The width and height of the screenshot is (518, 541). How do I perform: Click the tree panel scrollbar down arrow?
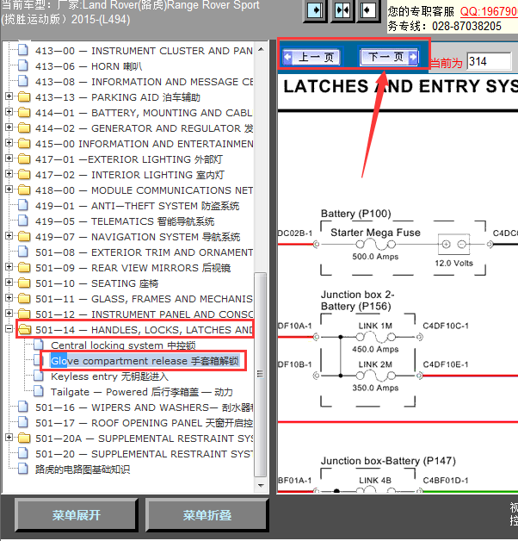[x=261, y=486]
